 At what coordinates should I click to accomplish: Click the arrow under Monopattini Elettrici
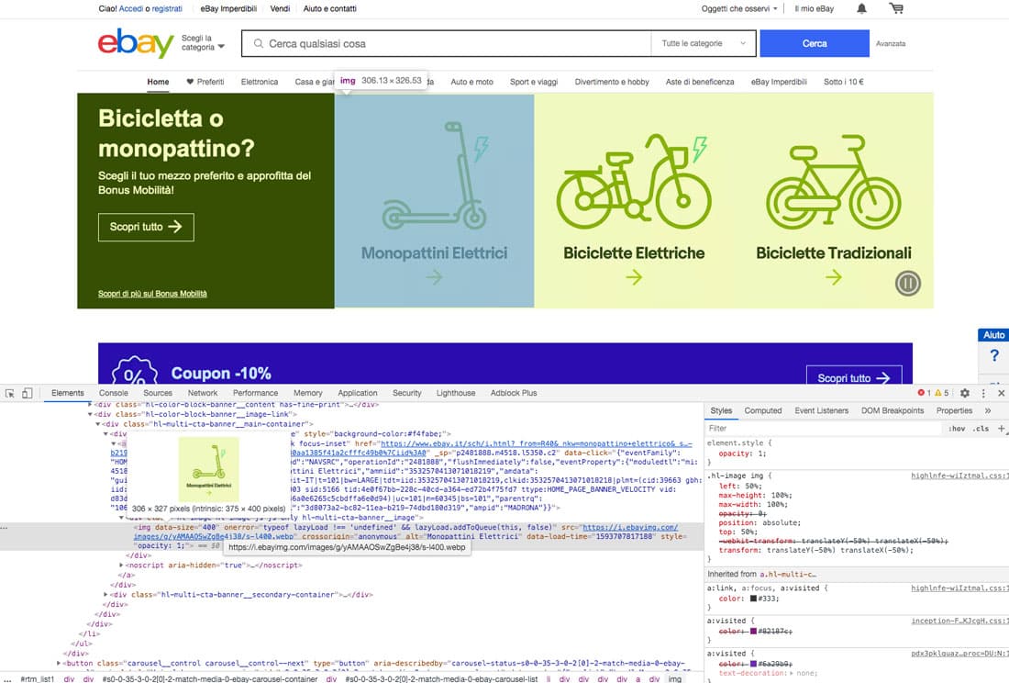435,277
